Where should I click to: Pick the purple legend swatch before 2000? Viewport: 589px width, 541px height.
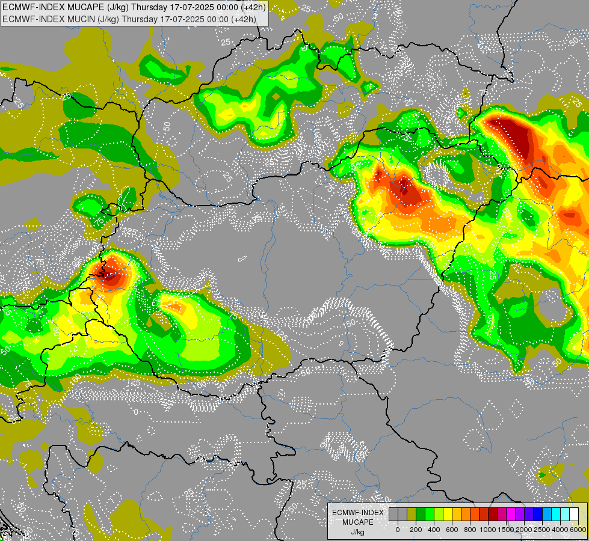[520, 514]
